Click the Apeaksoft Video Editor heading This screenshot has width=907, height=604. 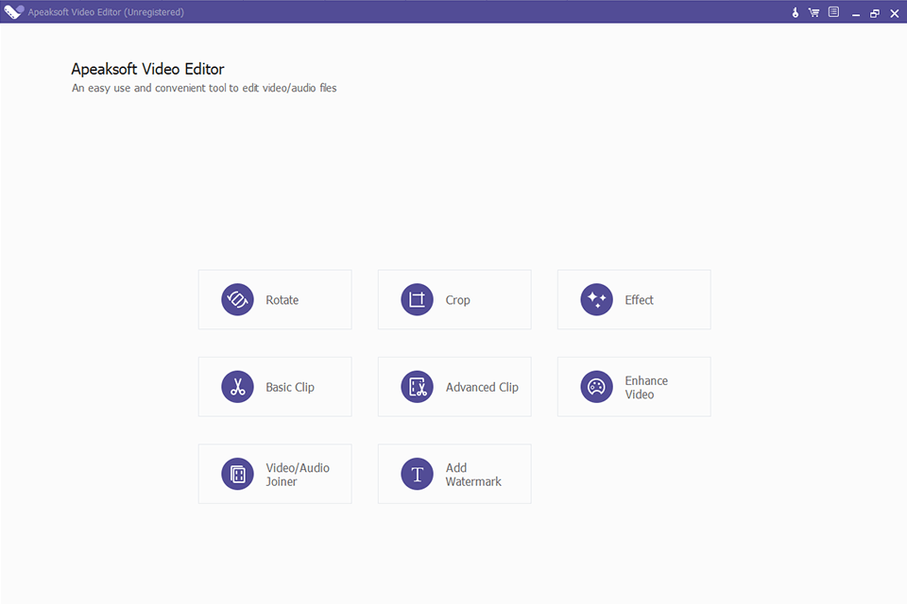point(147,69)
